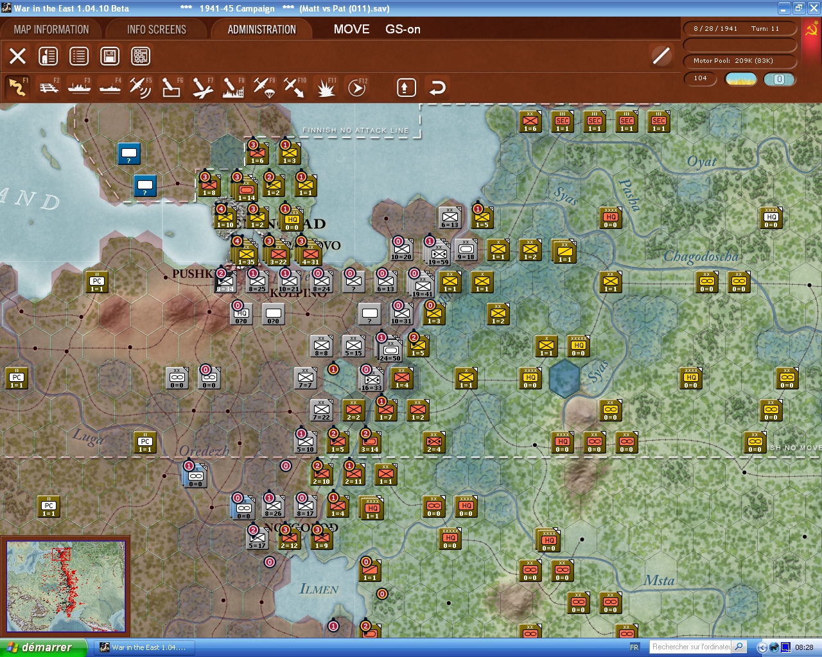Select the F4 amphibious ship icon

(x=110, y=87)
